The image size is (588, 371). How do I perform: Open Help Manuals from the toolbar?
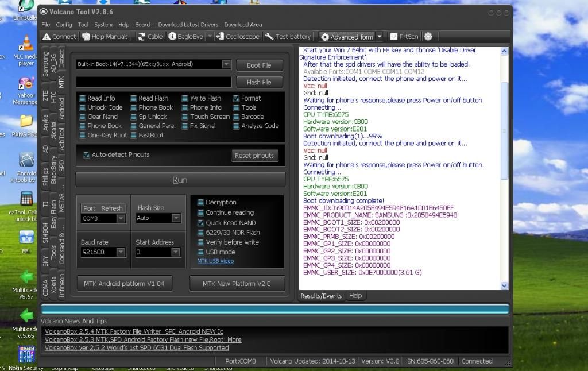106,37
